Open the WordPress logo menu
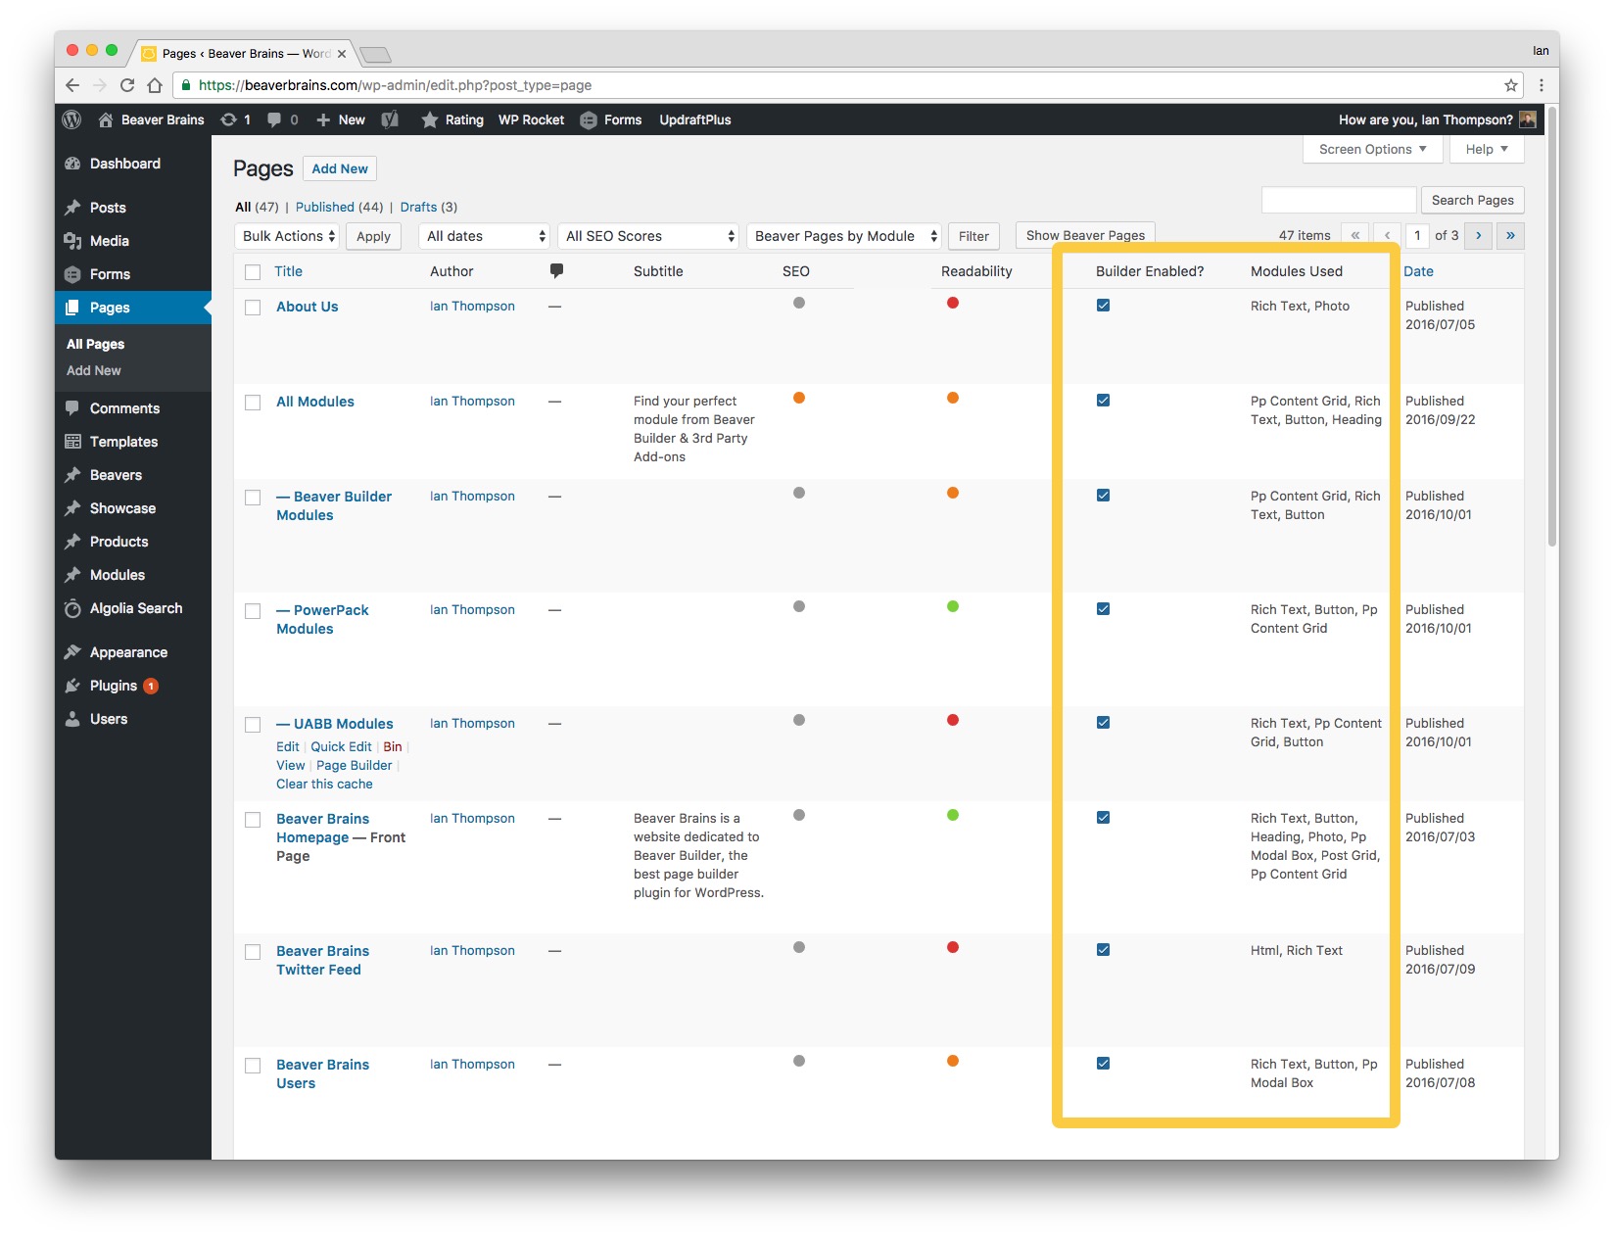The width and height of the screenshot is (1614, 1238). [x=71, y=119]
